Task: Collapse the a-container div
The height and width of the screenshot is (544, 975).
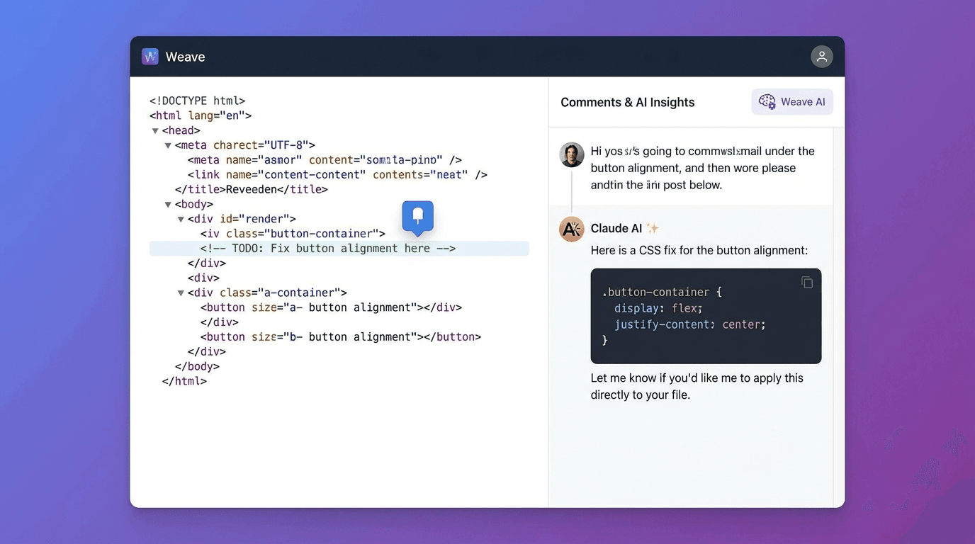Action: pos(181,292)
